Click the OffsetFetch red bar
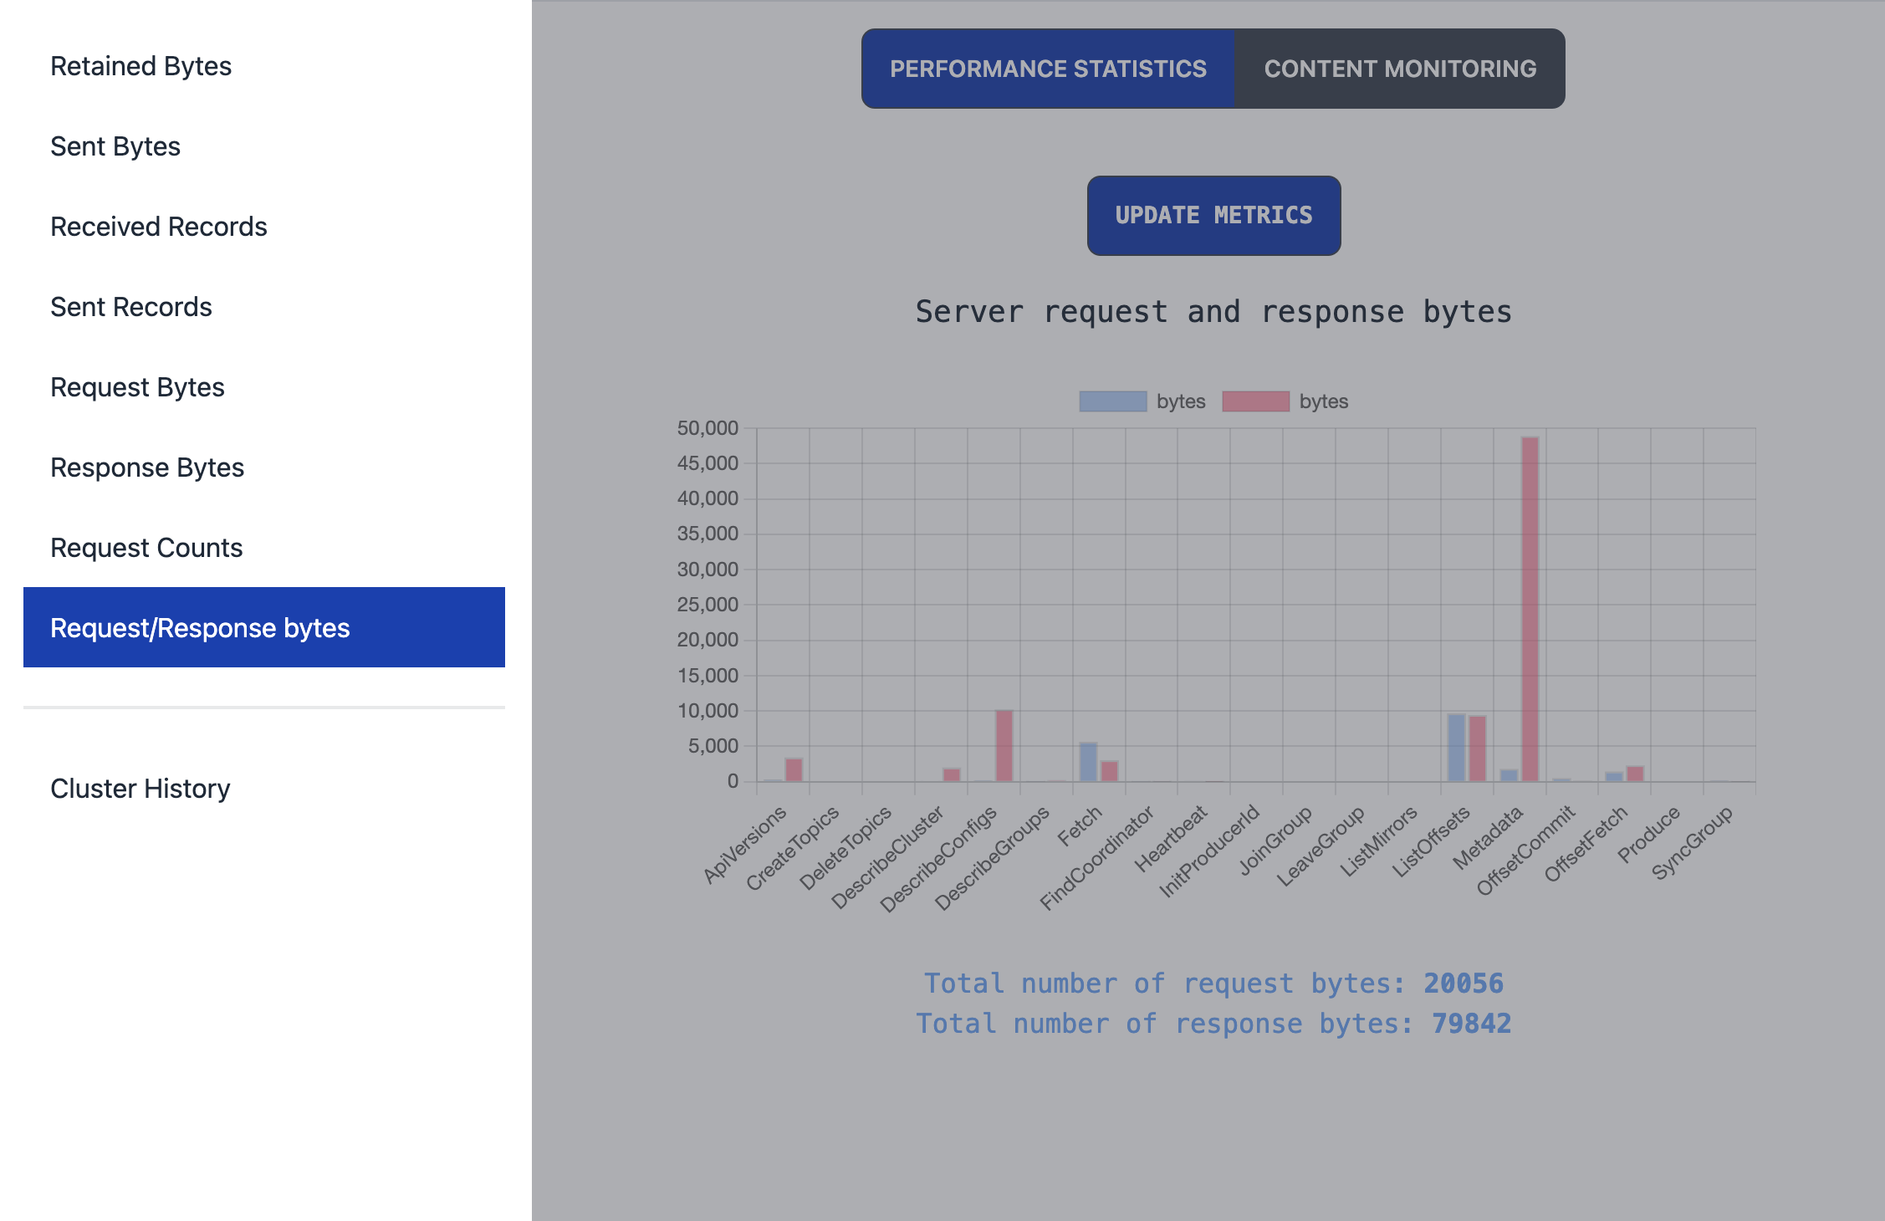This screenshot has height=1221, width=1885. [x=1635, y=774]
